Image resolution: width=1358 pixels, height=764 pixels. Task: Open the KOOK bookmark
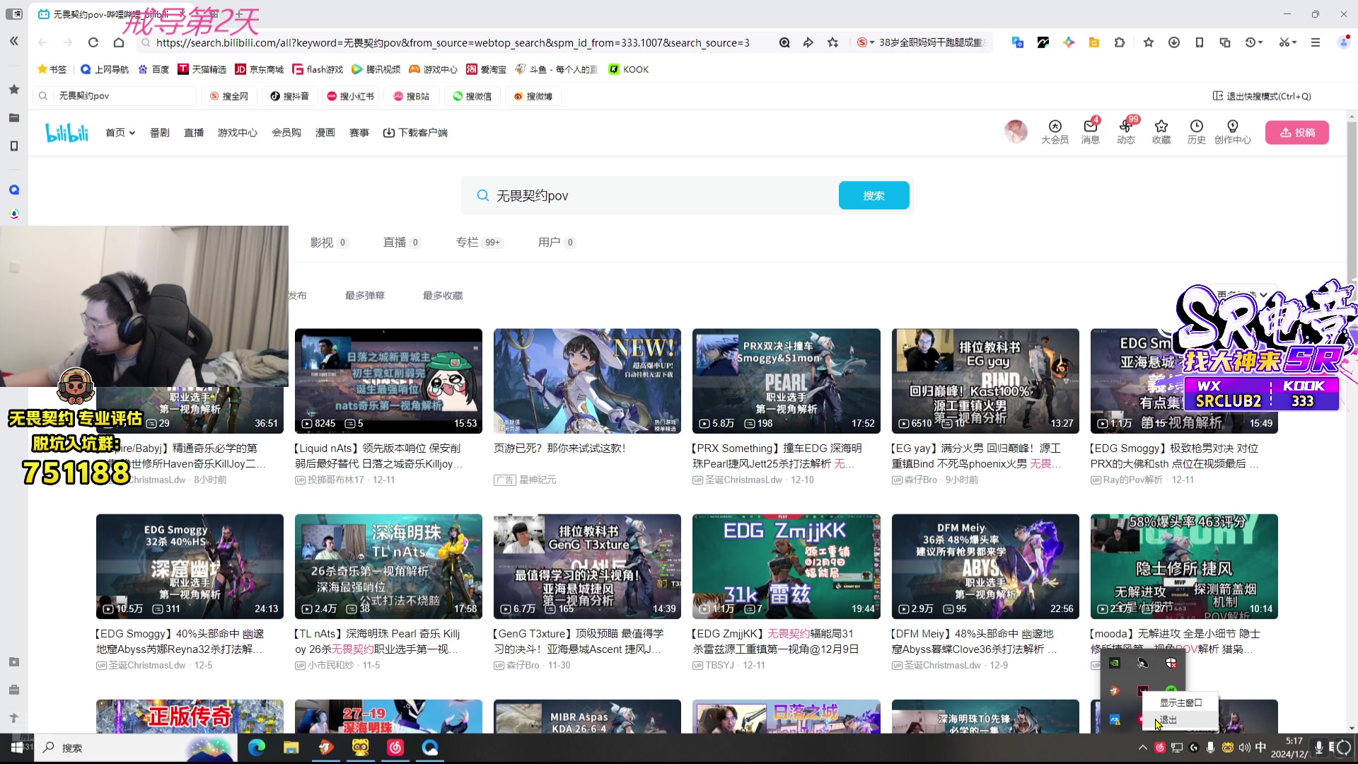coord(628,69)
